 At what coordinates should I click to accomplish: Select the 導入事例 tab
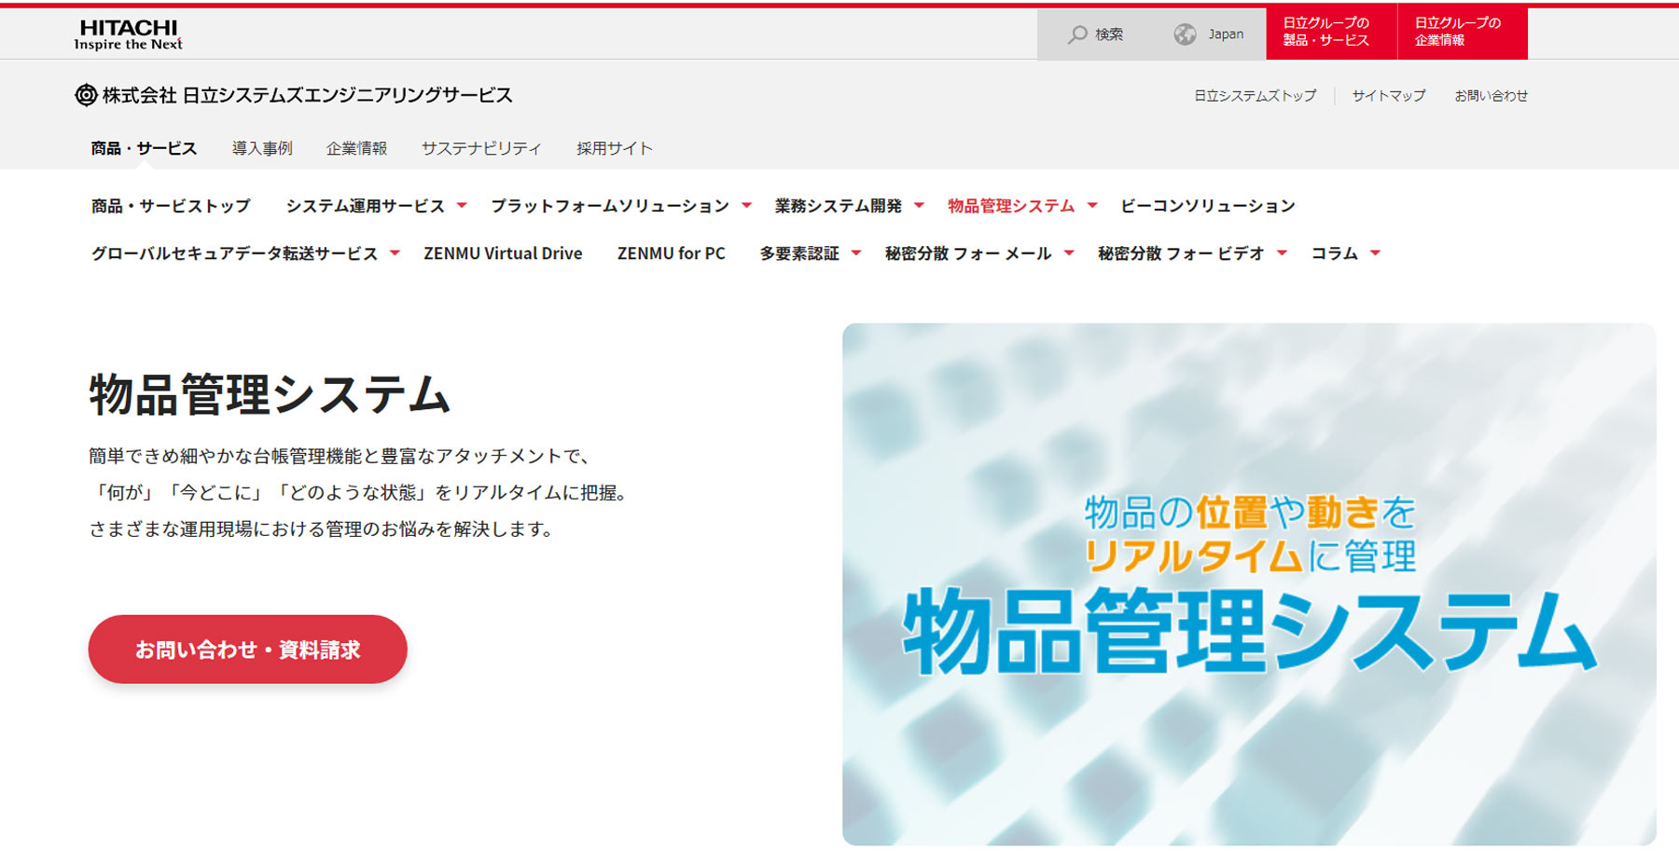point(262,148)
